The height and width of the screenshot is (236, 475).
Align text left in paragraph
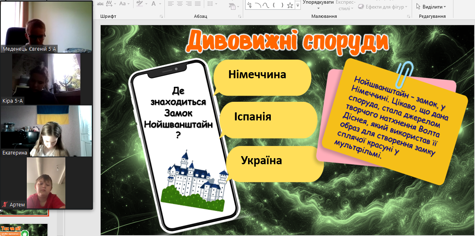171,4
